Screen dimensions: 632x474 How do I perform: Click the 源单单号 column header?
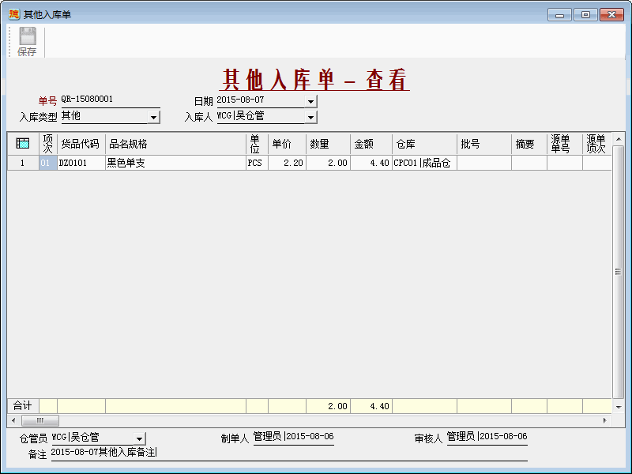(565, 144)
